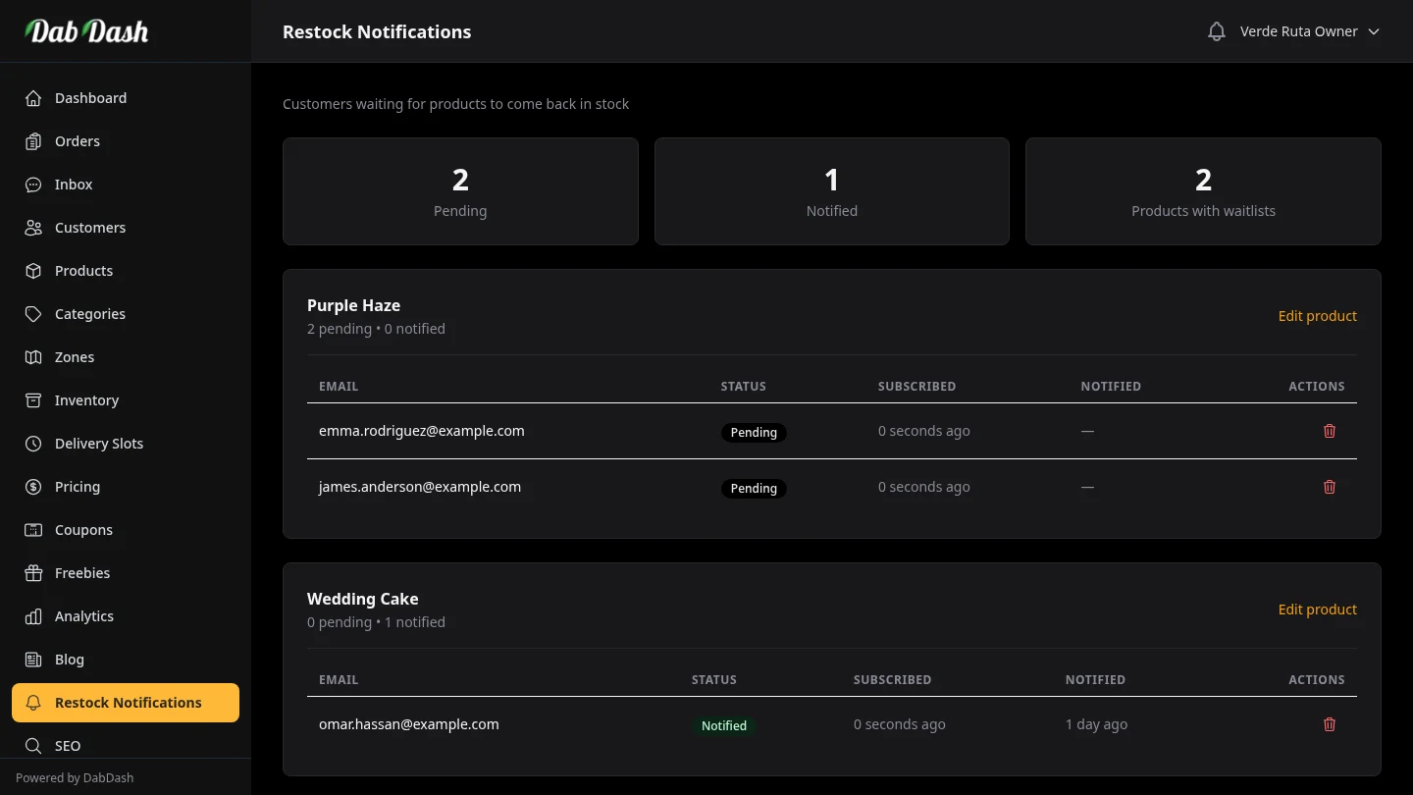Edit the Purple Haze product
The image size is (1413, 795).
point(1318,315)
